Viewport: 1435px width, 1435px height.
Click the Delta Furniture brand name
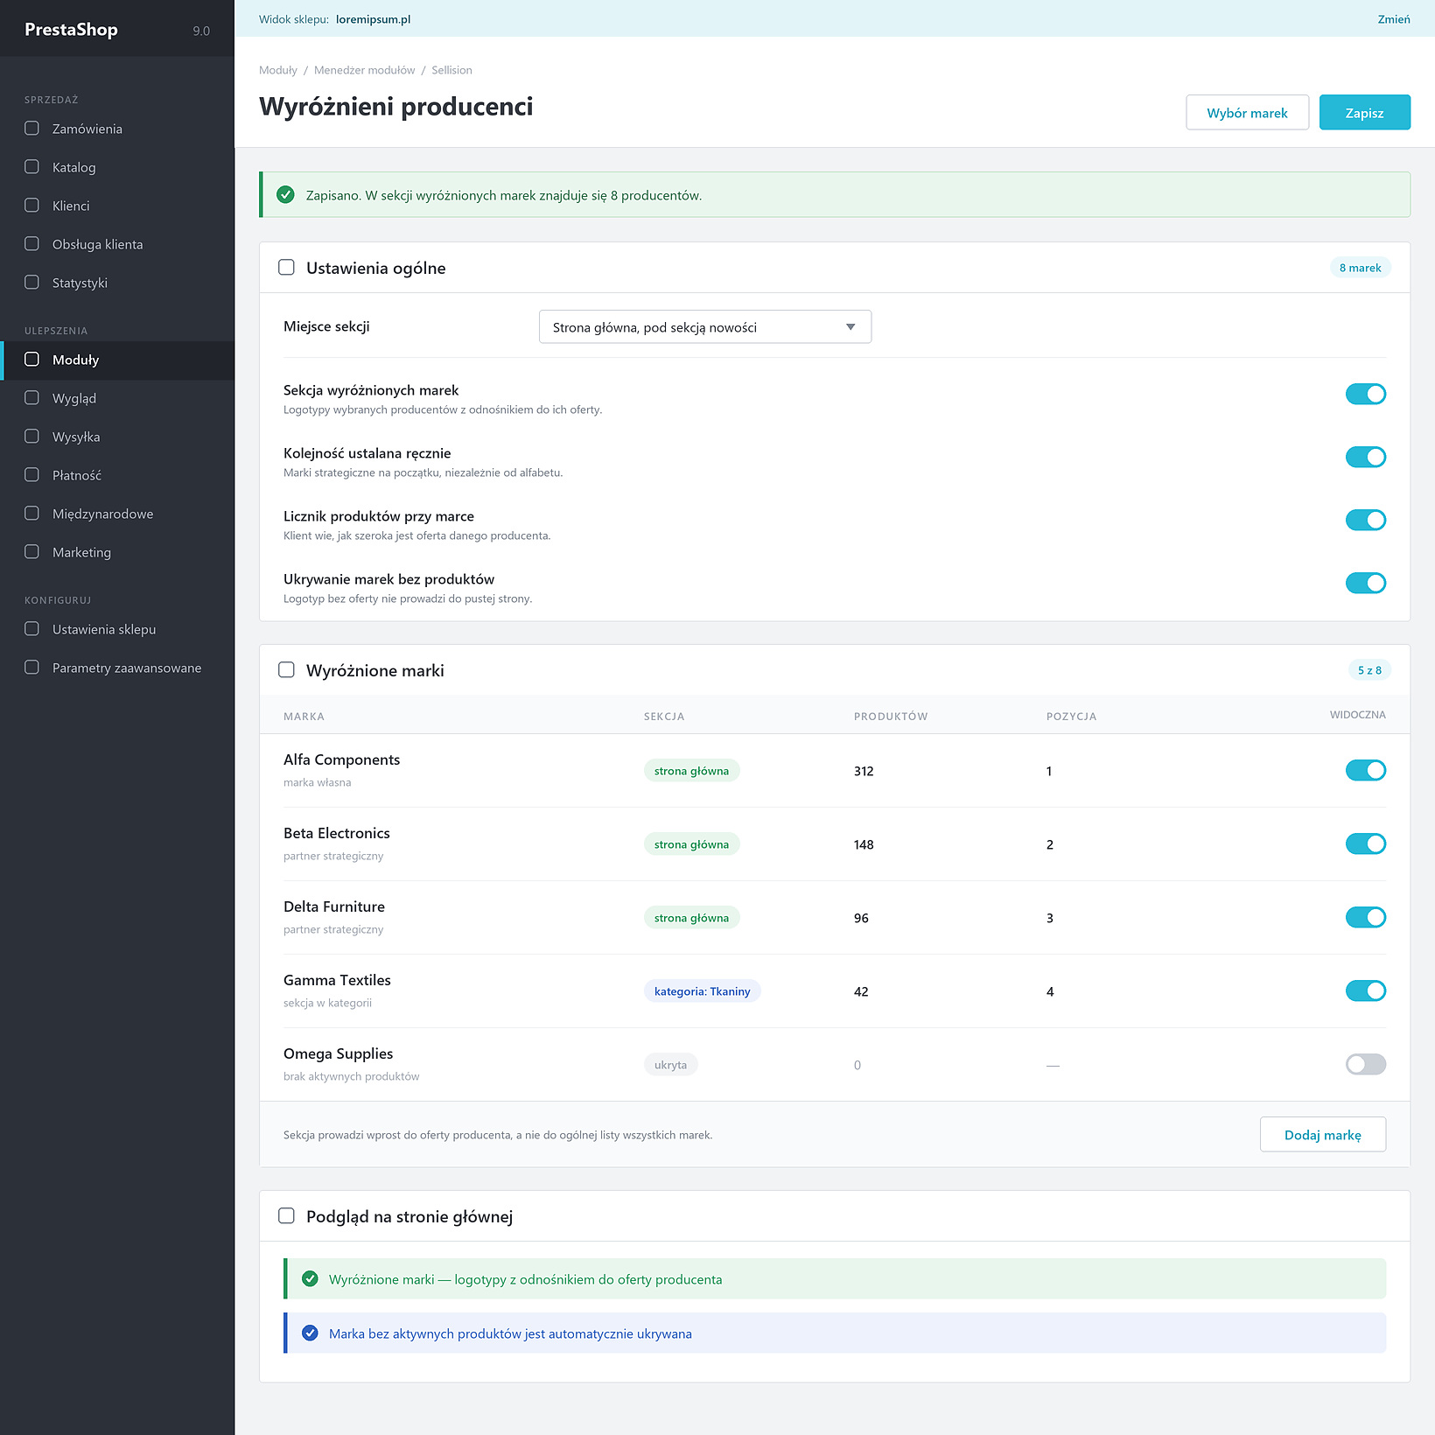(334, 906)
